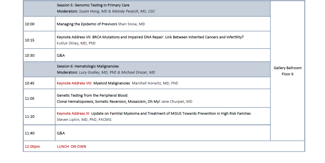This screenshot has height=163, width=325.
Task: Click the red LUNCH ON OWN text
Action: click(71, 147)
